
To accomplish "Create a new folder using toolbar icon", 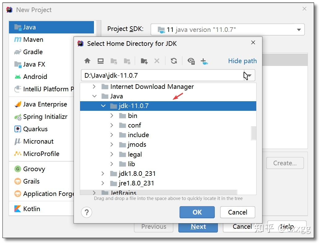I will 144,61.
